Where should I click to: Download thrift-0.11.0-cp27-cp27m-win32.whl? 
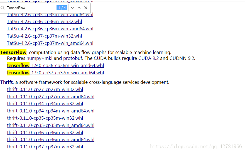[x=45, y=89]
